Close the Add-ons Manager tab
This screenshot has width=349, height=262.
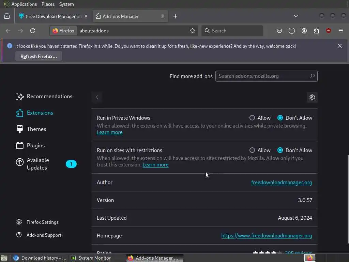(163, 16)
